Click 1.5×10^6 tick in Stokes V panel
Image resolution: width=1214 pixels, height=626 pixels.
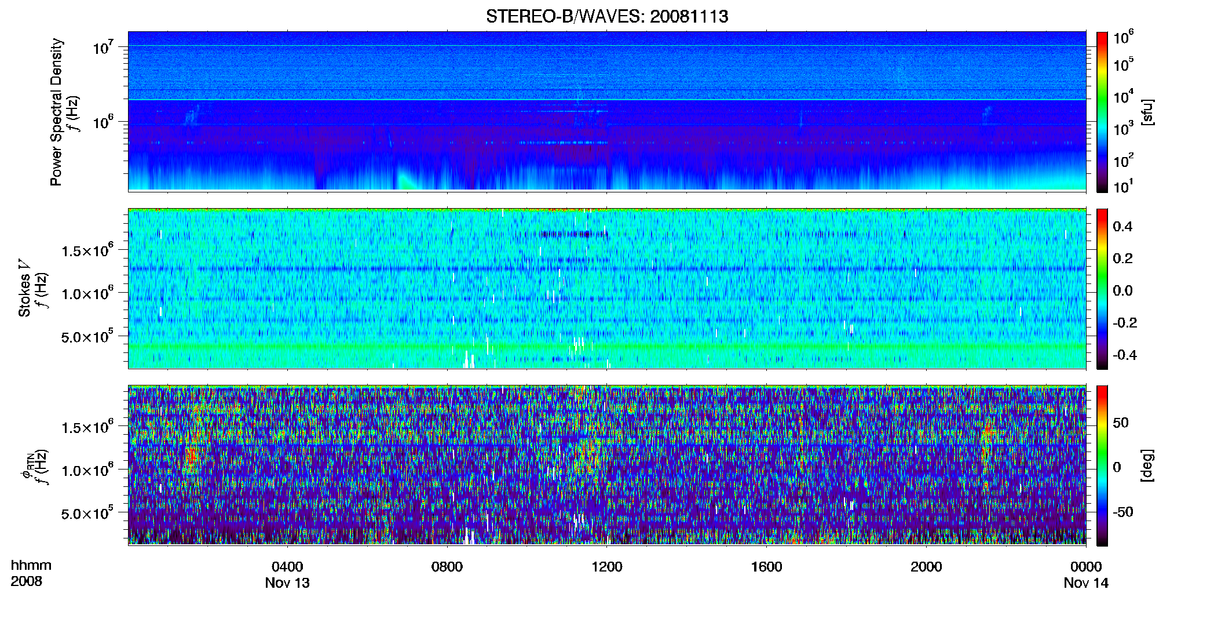point(87,250)
